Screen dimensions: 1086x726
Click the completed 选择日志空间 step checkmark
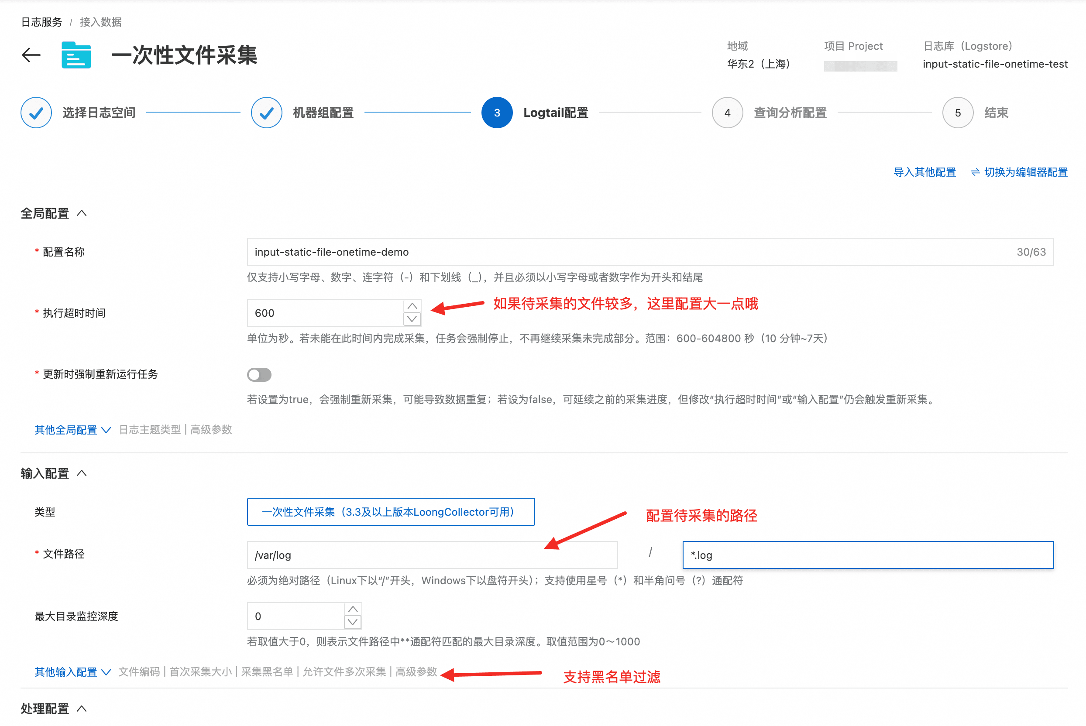click(36, 113)
